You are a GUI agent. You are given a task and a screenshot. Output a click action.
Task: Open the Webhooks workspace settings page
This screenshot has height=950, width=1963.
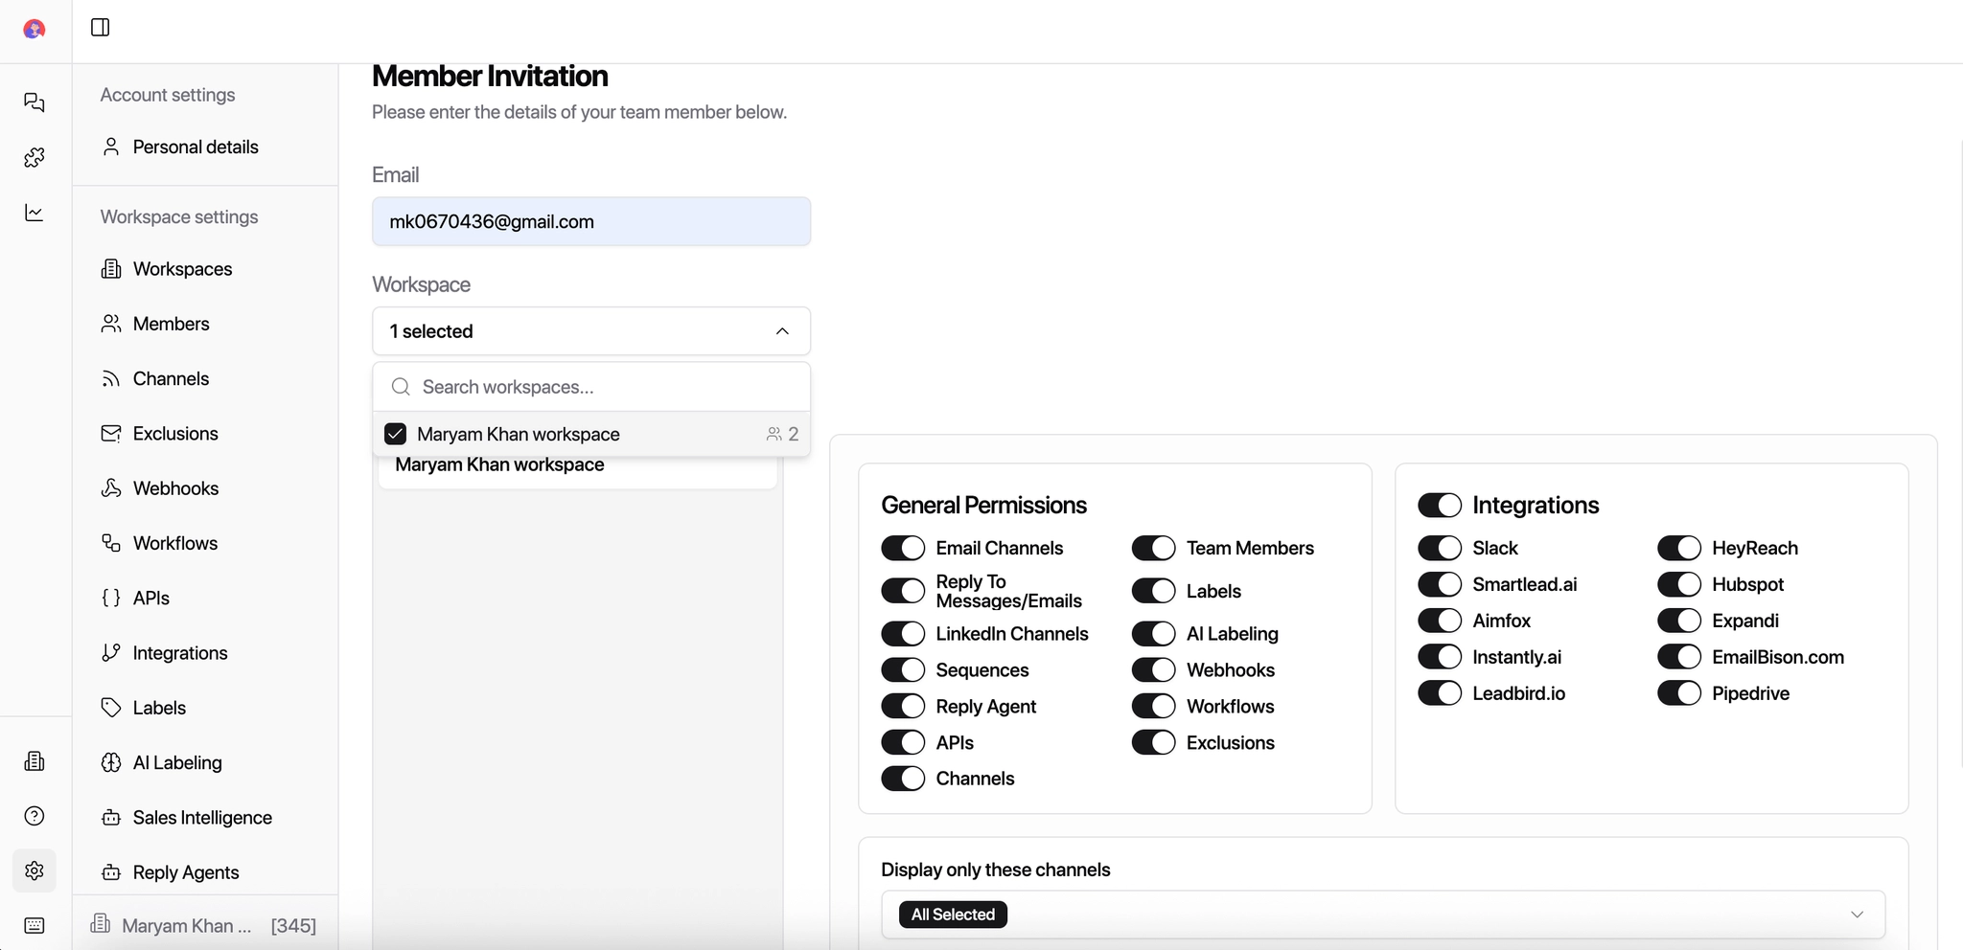point(175,487)
